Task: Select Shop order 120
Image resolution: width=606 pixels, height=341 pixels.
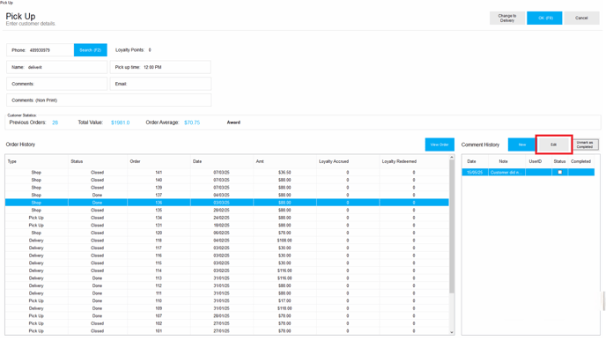Action: click(x=227, y=233)
